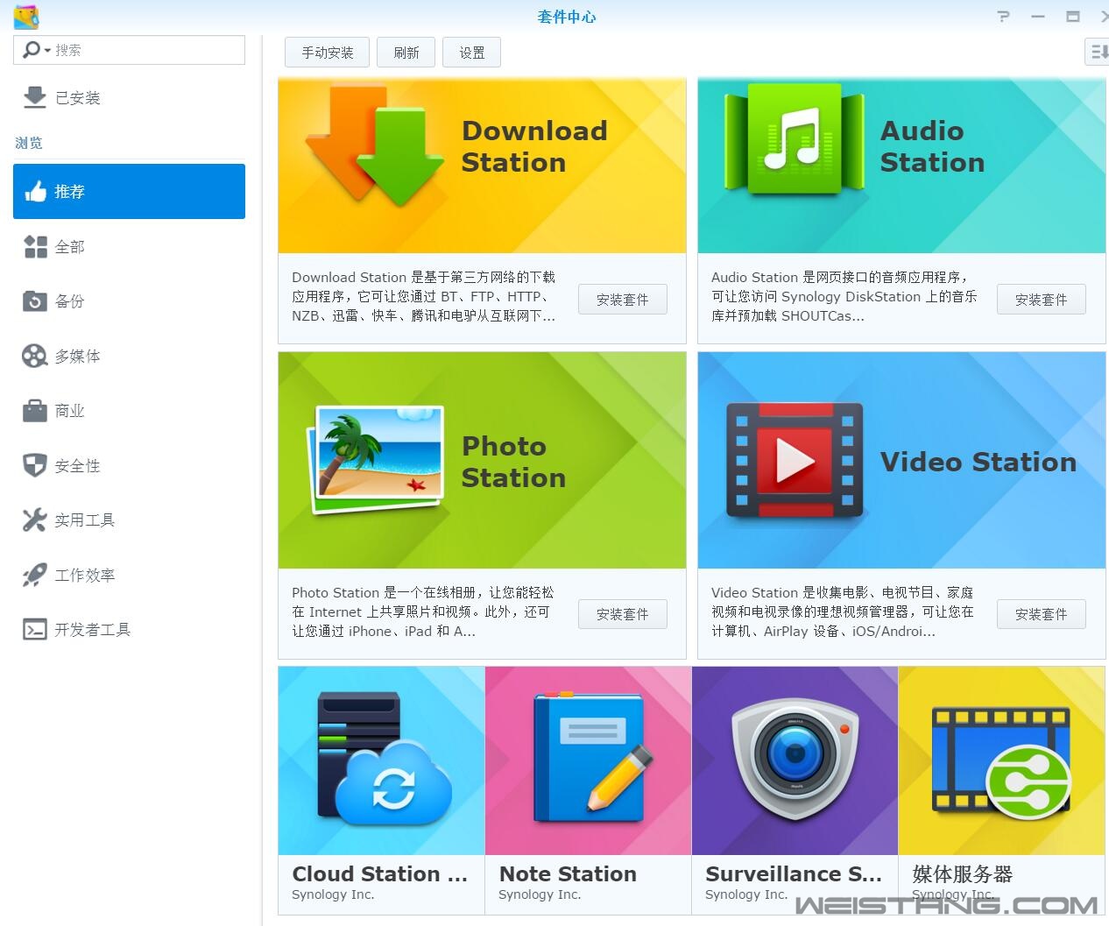
Task: Click the 工作效率 rocket icon
Action: 35,575
